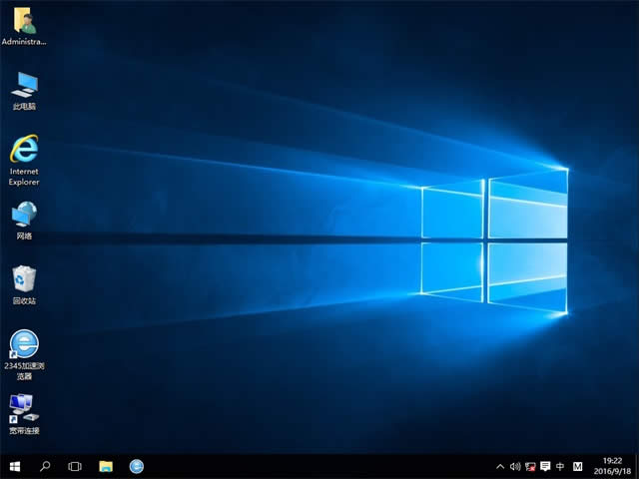The height and width of the screenshot is (479, 639).
Task: Open Task View from the taskbar
Action: (x=75, y=466)
